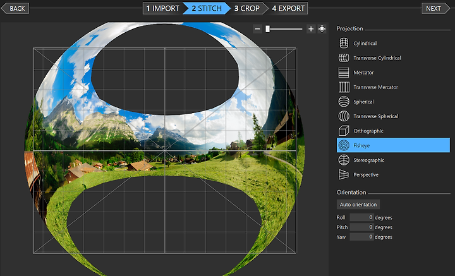Choose the Spherical label
455x276 pixels.
[363, 102]
